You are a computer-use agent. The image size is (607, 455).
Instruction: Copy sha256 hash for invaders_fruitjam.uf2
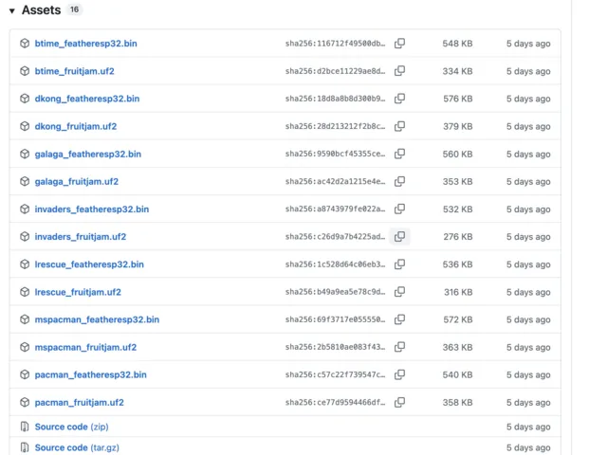tap(399, 236)
